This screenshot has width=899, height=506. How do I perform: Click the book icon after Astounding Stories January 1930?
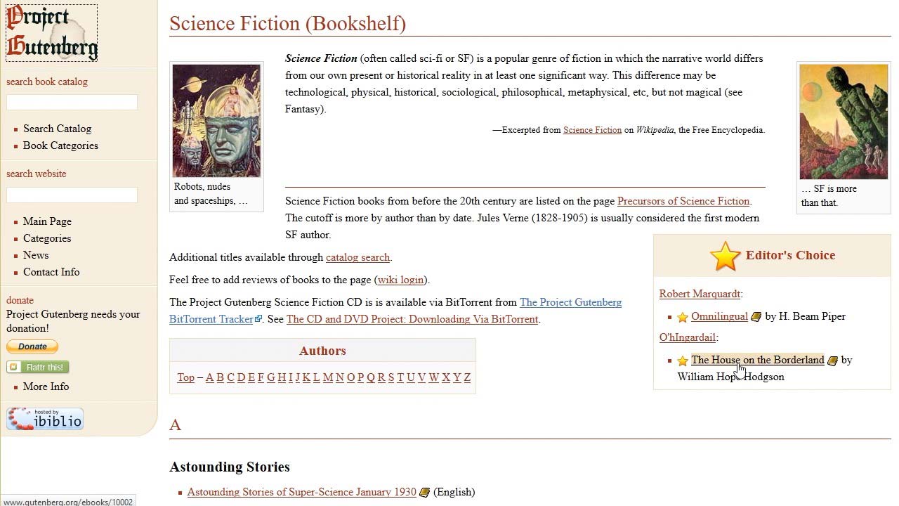[424, 493]
